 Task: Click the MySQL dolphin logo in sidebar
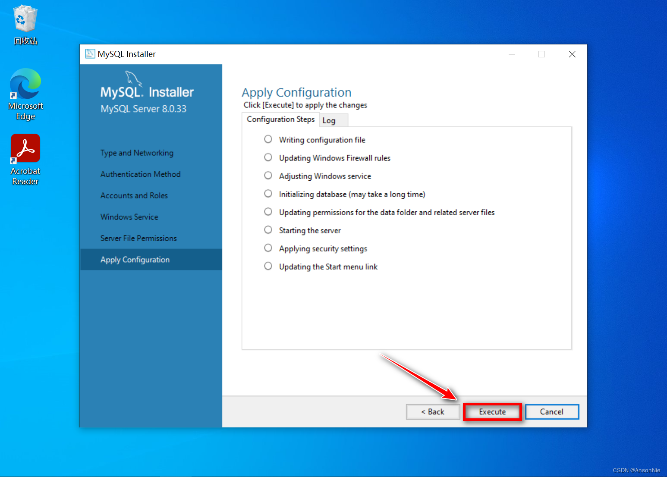pyautogui.click(x=133, y=78)
